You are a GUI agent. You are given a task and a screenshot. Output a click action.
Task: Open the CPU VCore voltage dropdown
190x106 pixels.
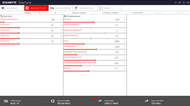(x=120, y=20)
